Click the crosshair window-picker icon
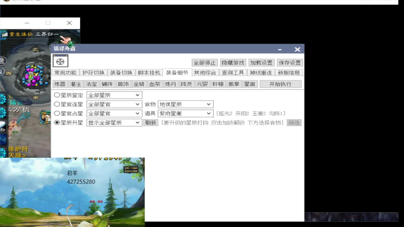This screenshot has width=404, height=227. coord(60,61)
